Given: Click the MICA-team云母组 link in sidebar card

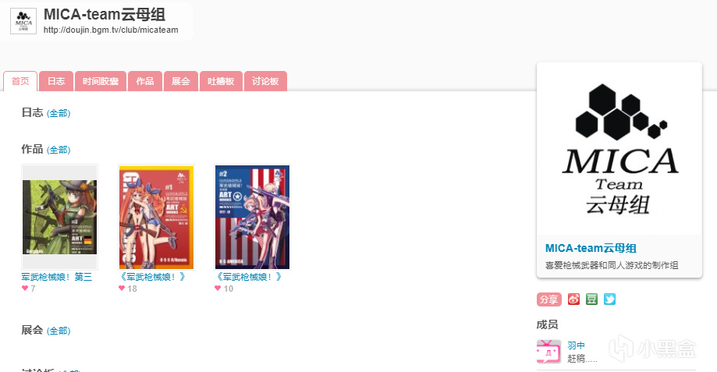Looking at the screenshot, I should click(x=591, y=248).
